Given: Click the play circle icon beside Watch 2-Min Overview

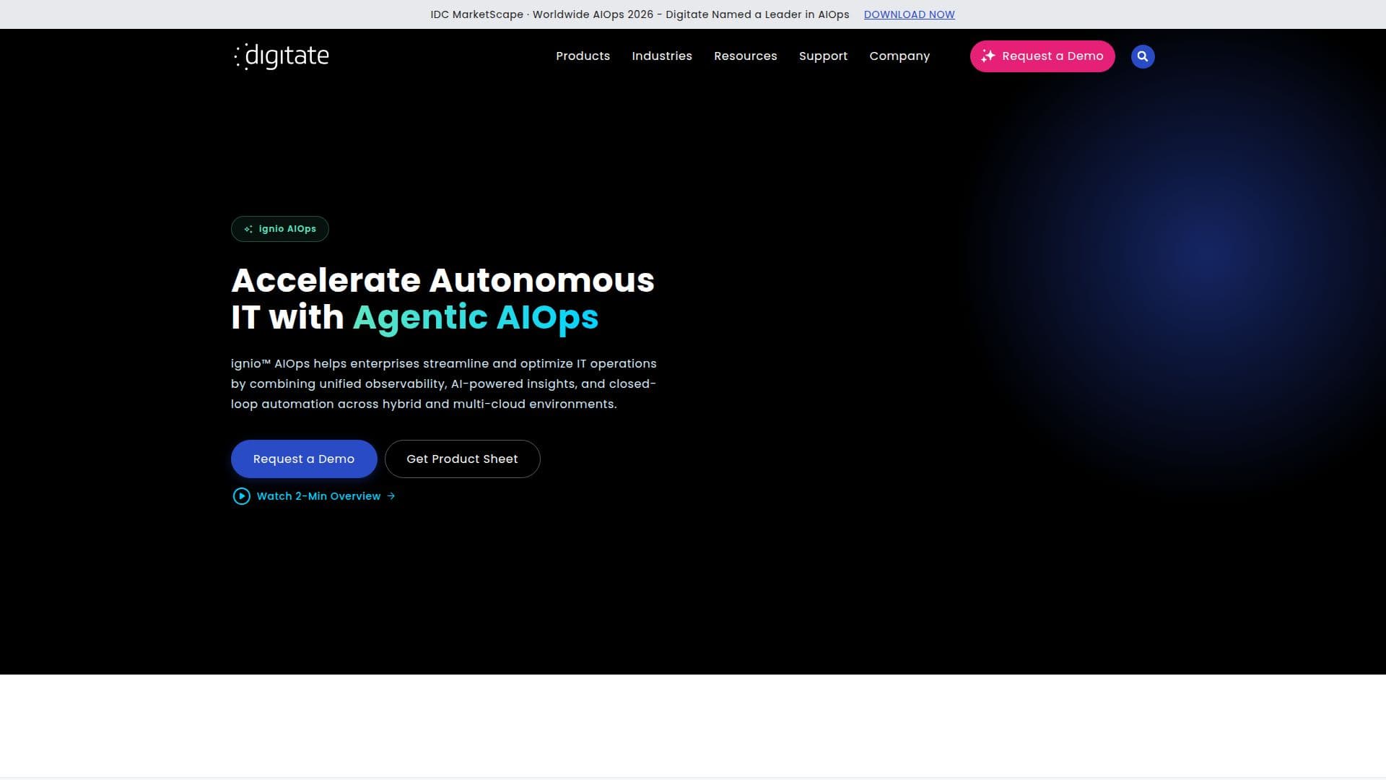Looking at the screenshot, I should pos(241,496).
